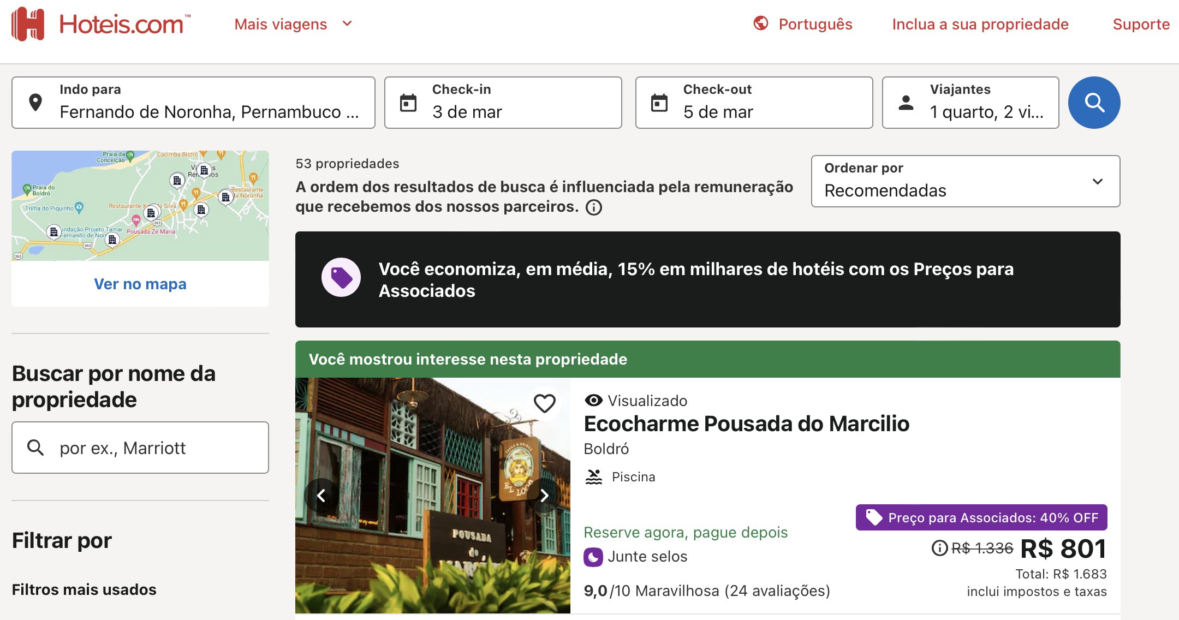Click the Piscina pool icon
Viewport: 1179px width, 620px height.
[x=593, y=477]
